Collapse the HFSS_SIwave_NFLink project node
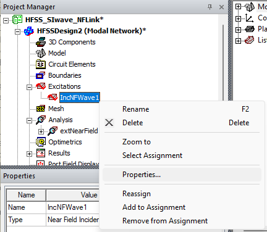 click(6, 20)
